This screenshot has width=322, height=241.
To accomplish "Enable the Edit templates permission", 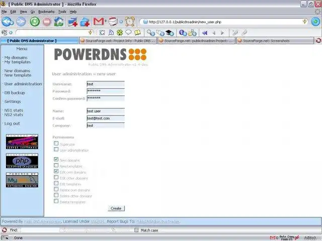I will (56, 183).
